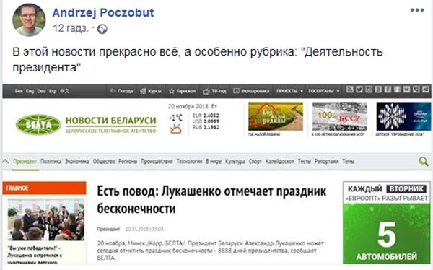Screen dimensions: 433x270
Task: Open the Viber channel icon
Action: click(416, 90)
